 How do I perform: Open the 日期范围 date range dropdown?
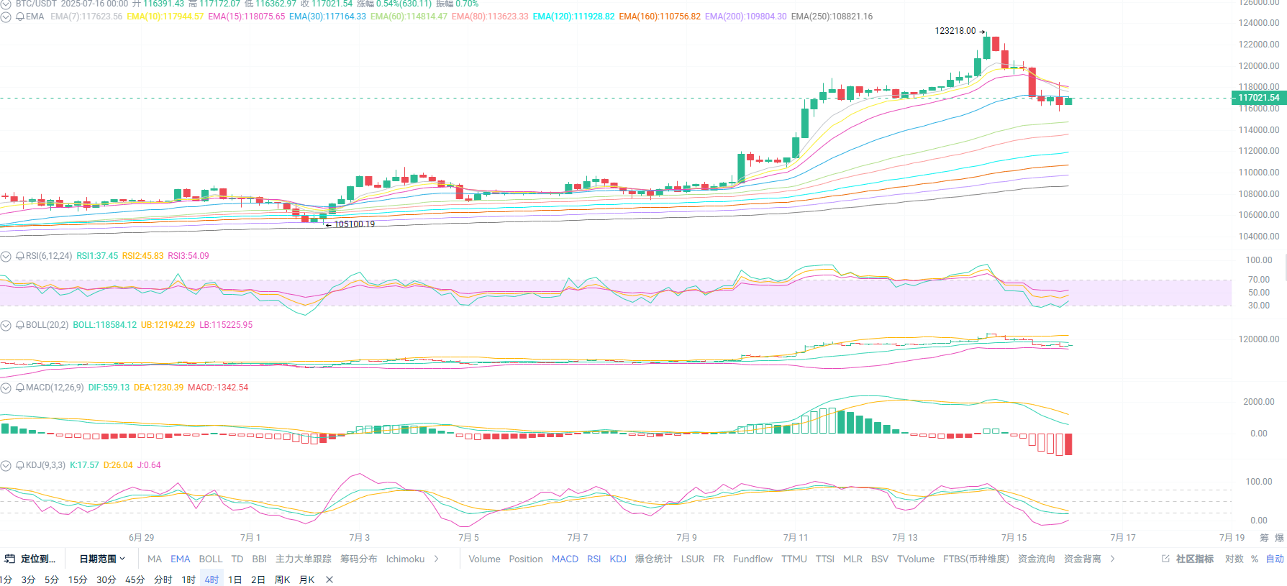pyautogui.click(x=102, y=559)
